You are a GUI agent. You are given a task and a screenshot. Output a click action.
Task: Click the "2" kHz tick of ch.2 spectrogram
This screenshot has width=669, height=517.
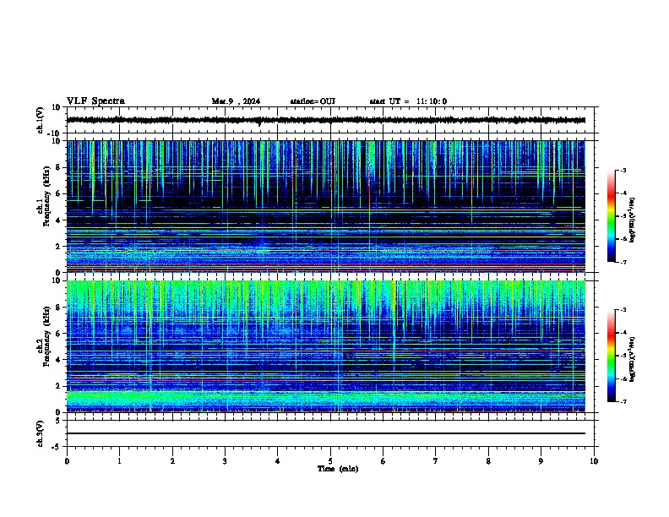coord(58,386)
